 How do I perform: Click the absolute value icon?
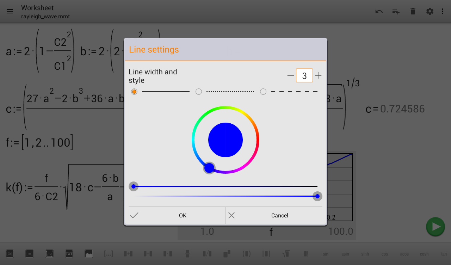tap(266, 254)
